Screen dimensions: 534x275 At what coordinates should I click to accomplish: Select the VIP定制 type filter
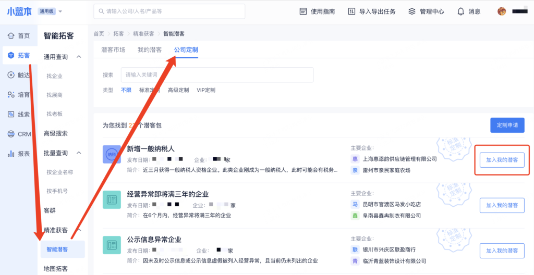(x=206, y=90)
